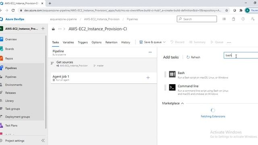Open the toolbar more options ellipsis
This screenshot has height=145, width=258.
(229, 42)
